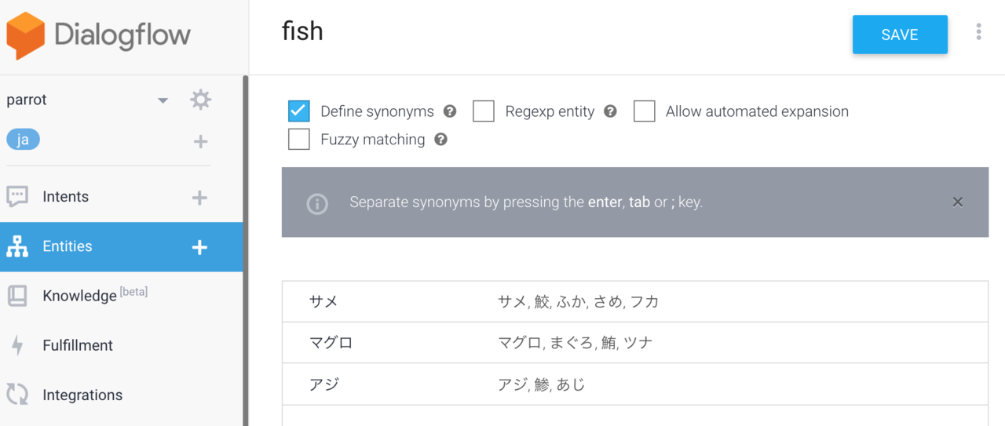The width and height of the screenshot is (1005, 426).
Task: Uncheck the Define synonyms checkbox
Action: (299, 111)
